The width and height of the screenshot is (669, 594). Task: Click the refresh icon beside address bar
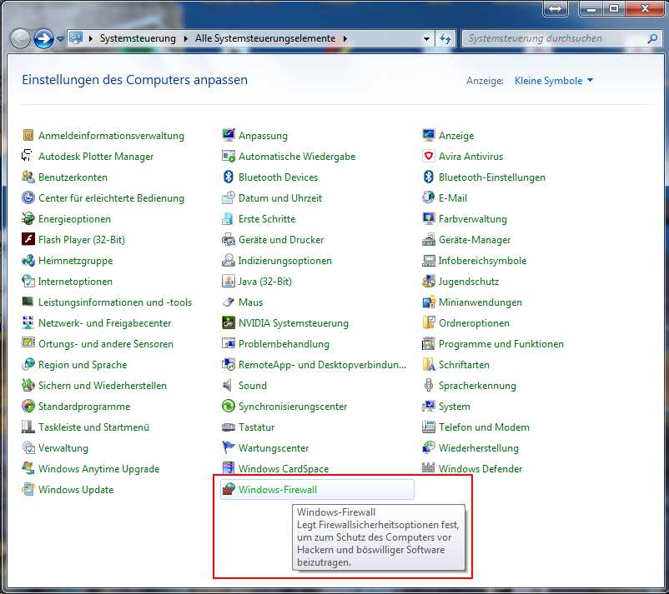click(x=445, y=39)
